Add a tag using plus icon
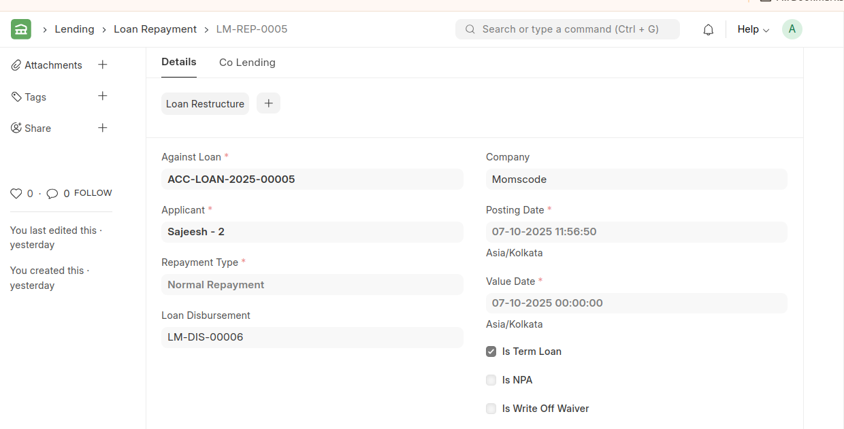Image resolution: width=844 pixels, height=429 pixels. 103,97
